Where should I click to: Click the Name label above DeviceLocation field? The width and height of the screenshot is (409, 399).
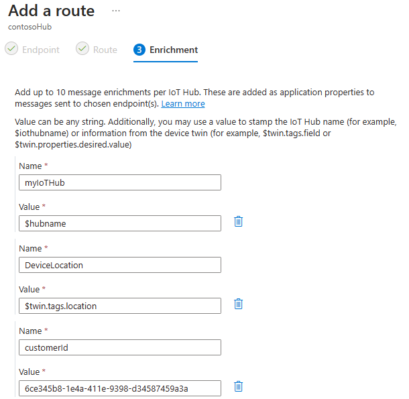coord(30,248)
